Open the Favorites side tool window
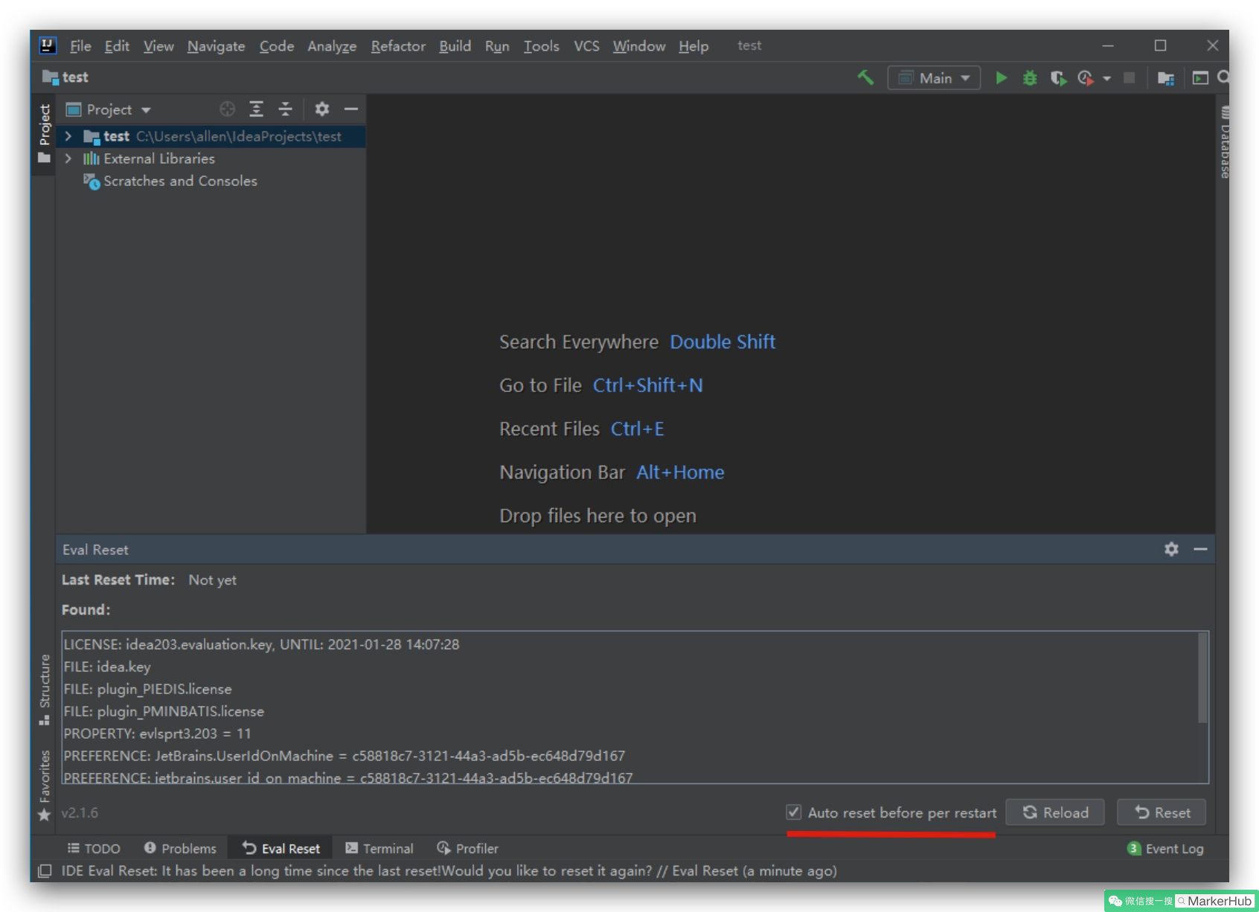1259x912 pixels. pos(45,785)
